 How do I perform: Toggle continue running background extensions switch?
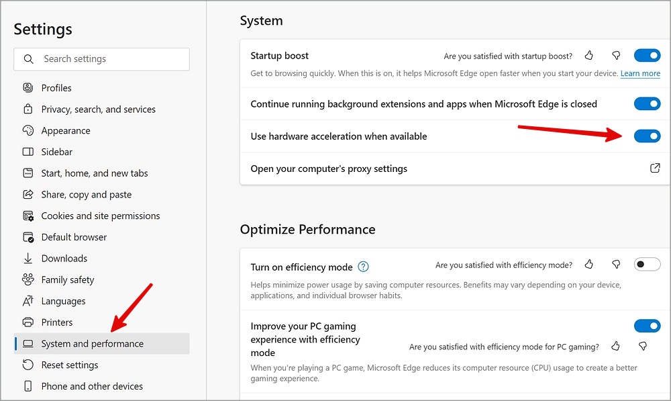pos(647,103)
